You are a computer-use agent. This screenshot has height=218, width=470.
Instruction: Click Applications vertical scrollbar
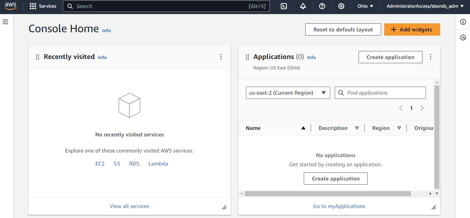pyautogui.click(x=437, y=137)
